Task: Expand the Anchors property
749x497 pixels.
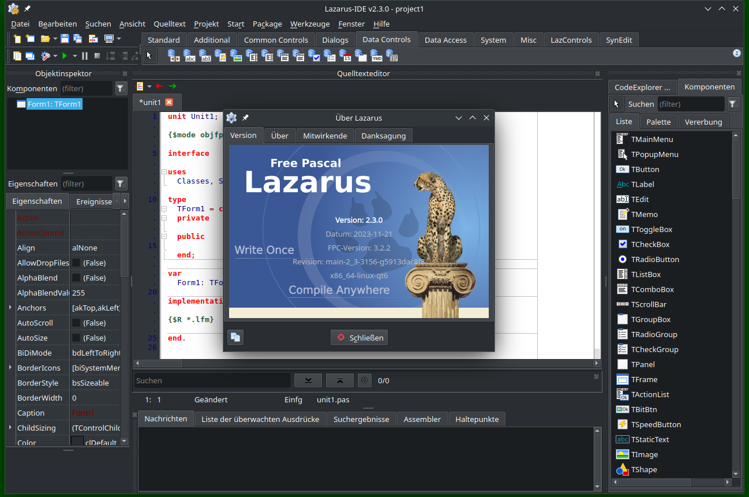Action: [x=10, y=308]
